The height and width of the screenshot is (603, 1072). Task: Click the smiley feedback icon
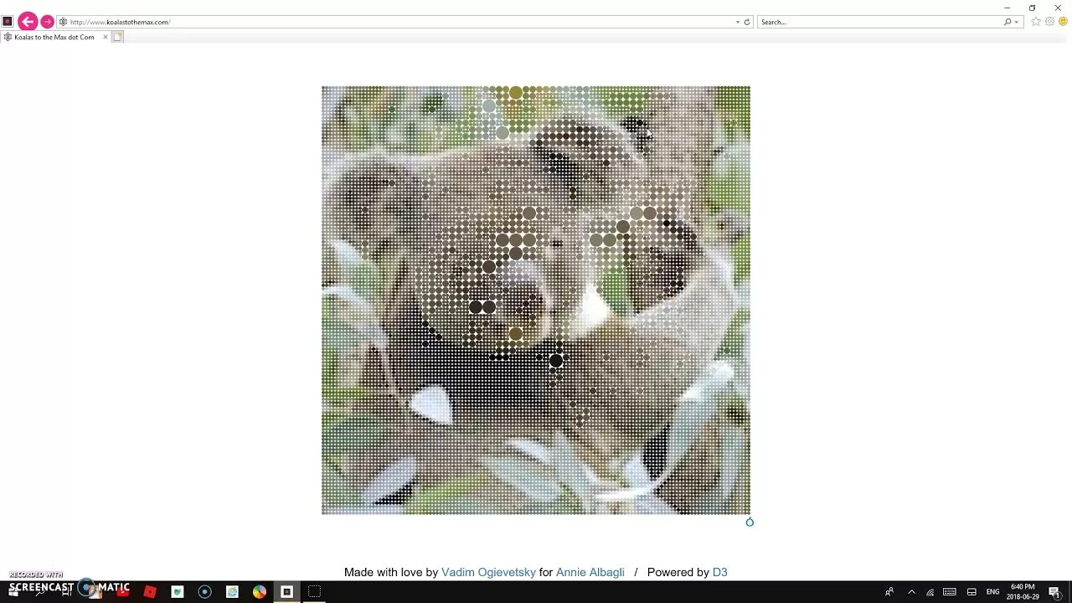(x=1062, y=22)
